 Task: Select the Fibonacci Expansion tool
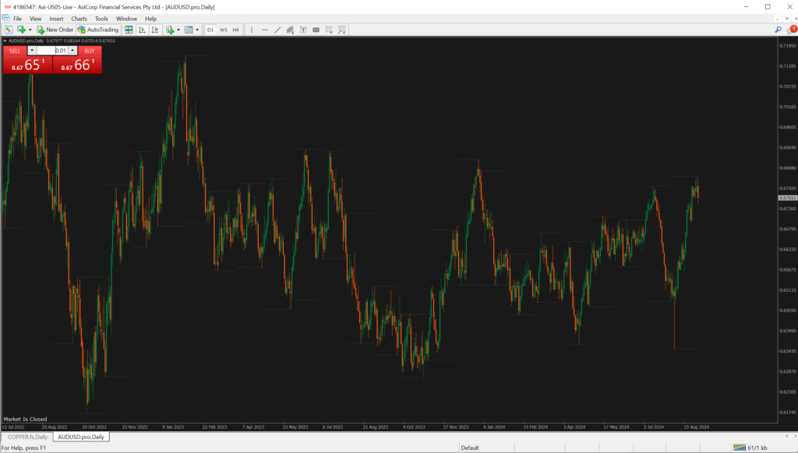point(341,30)
